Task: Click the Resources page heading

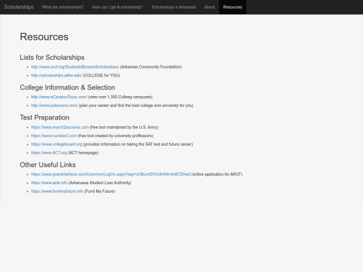Action: point(44,37)
